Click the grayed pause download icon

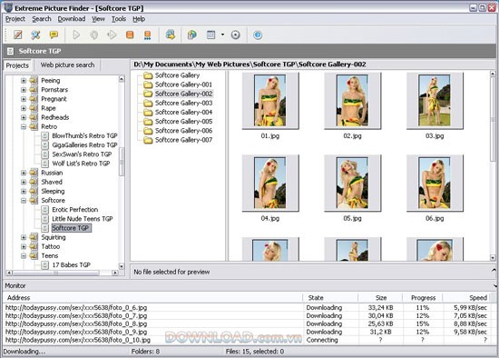[x=93, y=35]
